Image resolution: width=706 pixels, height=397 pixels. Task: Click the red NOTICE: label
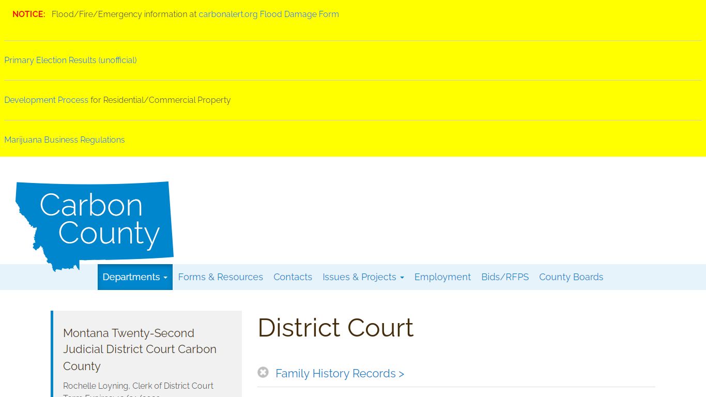[29, 14]
